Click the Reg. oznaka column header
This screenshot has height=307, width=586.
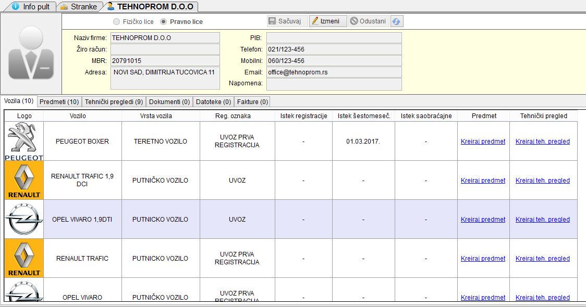click(x=237, y=116)
